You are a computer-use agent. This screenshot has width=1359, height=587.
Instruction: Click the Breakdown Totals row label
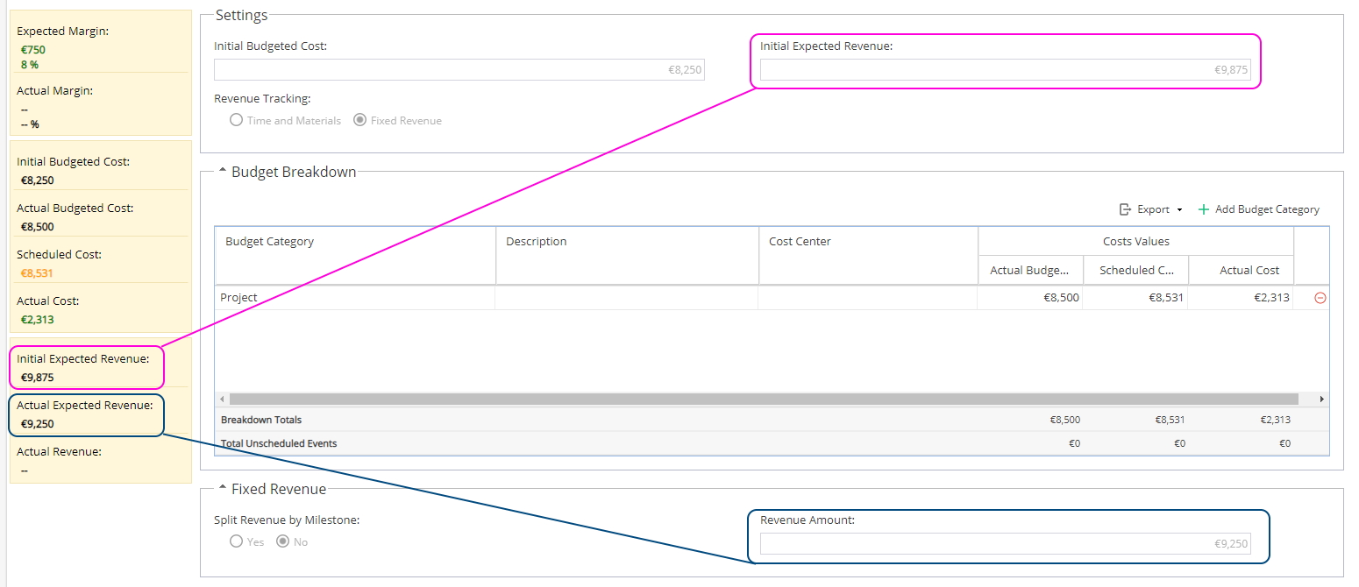[x=261, y=420]
